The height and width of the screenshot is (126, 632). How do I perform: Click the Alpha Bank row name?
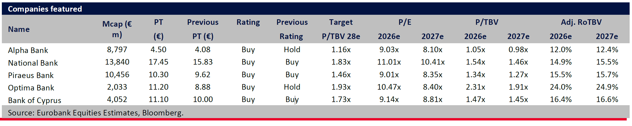[x=28, y=50]
